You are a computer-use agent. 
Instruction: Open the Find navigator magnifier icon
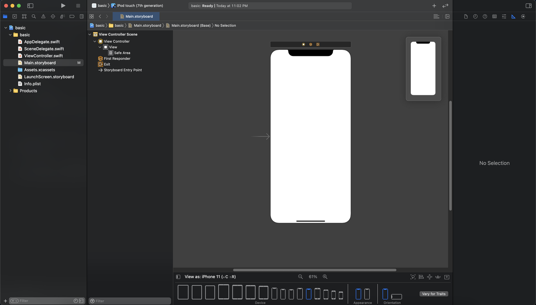tap(33, 16)
